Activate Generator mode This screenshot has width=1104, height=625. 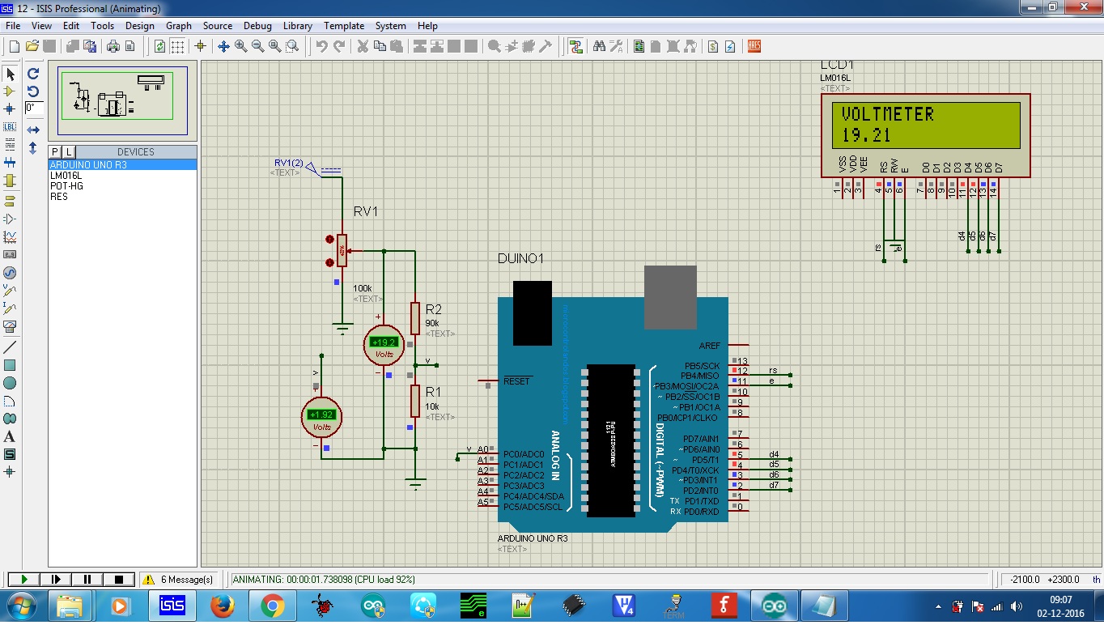pyautogui.click(x=10, y=273)
